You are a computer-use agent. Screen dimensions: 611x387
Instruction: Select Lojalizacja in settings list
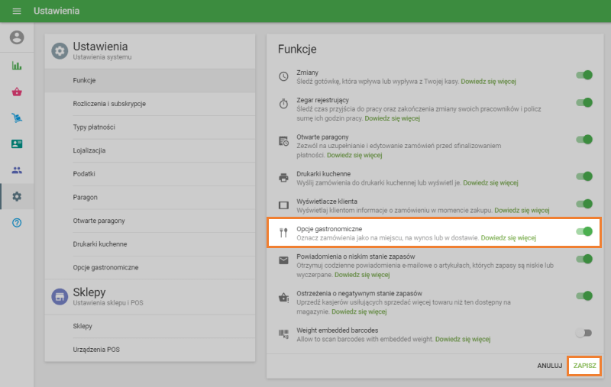(89, 150)
